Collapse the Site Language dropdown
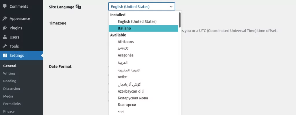Screen dimensions: 296x115 [142, 7]
